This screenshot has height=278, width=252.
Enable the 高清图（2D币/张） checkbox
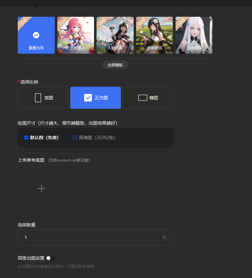(75, 138)
